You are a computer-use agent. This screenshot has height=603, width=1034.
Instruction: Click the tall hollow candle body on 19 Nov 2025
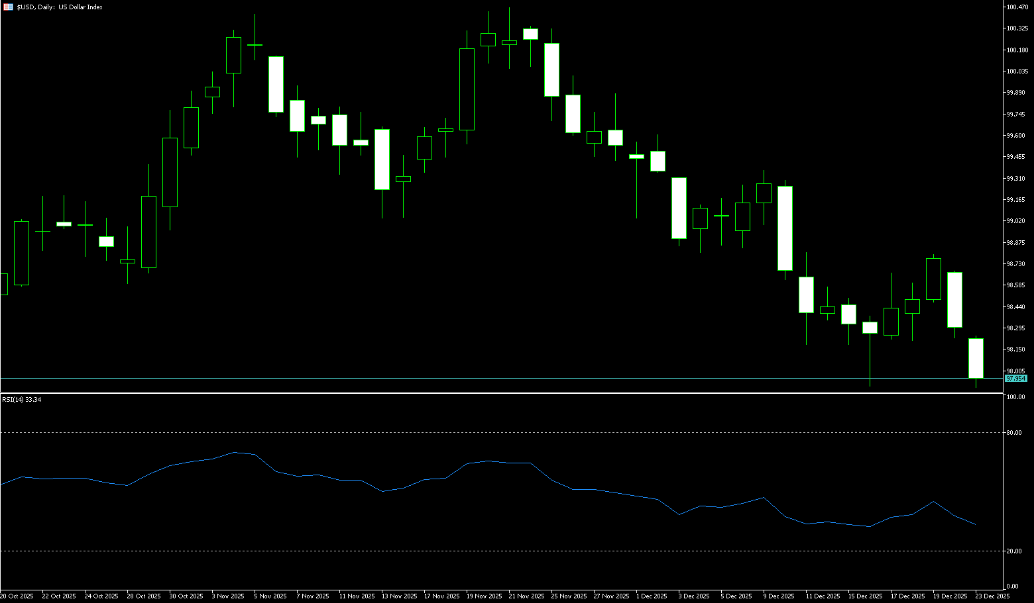click(467, 89)
